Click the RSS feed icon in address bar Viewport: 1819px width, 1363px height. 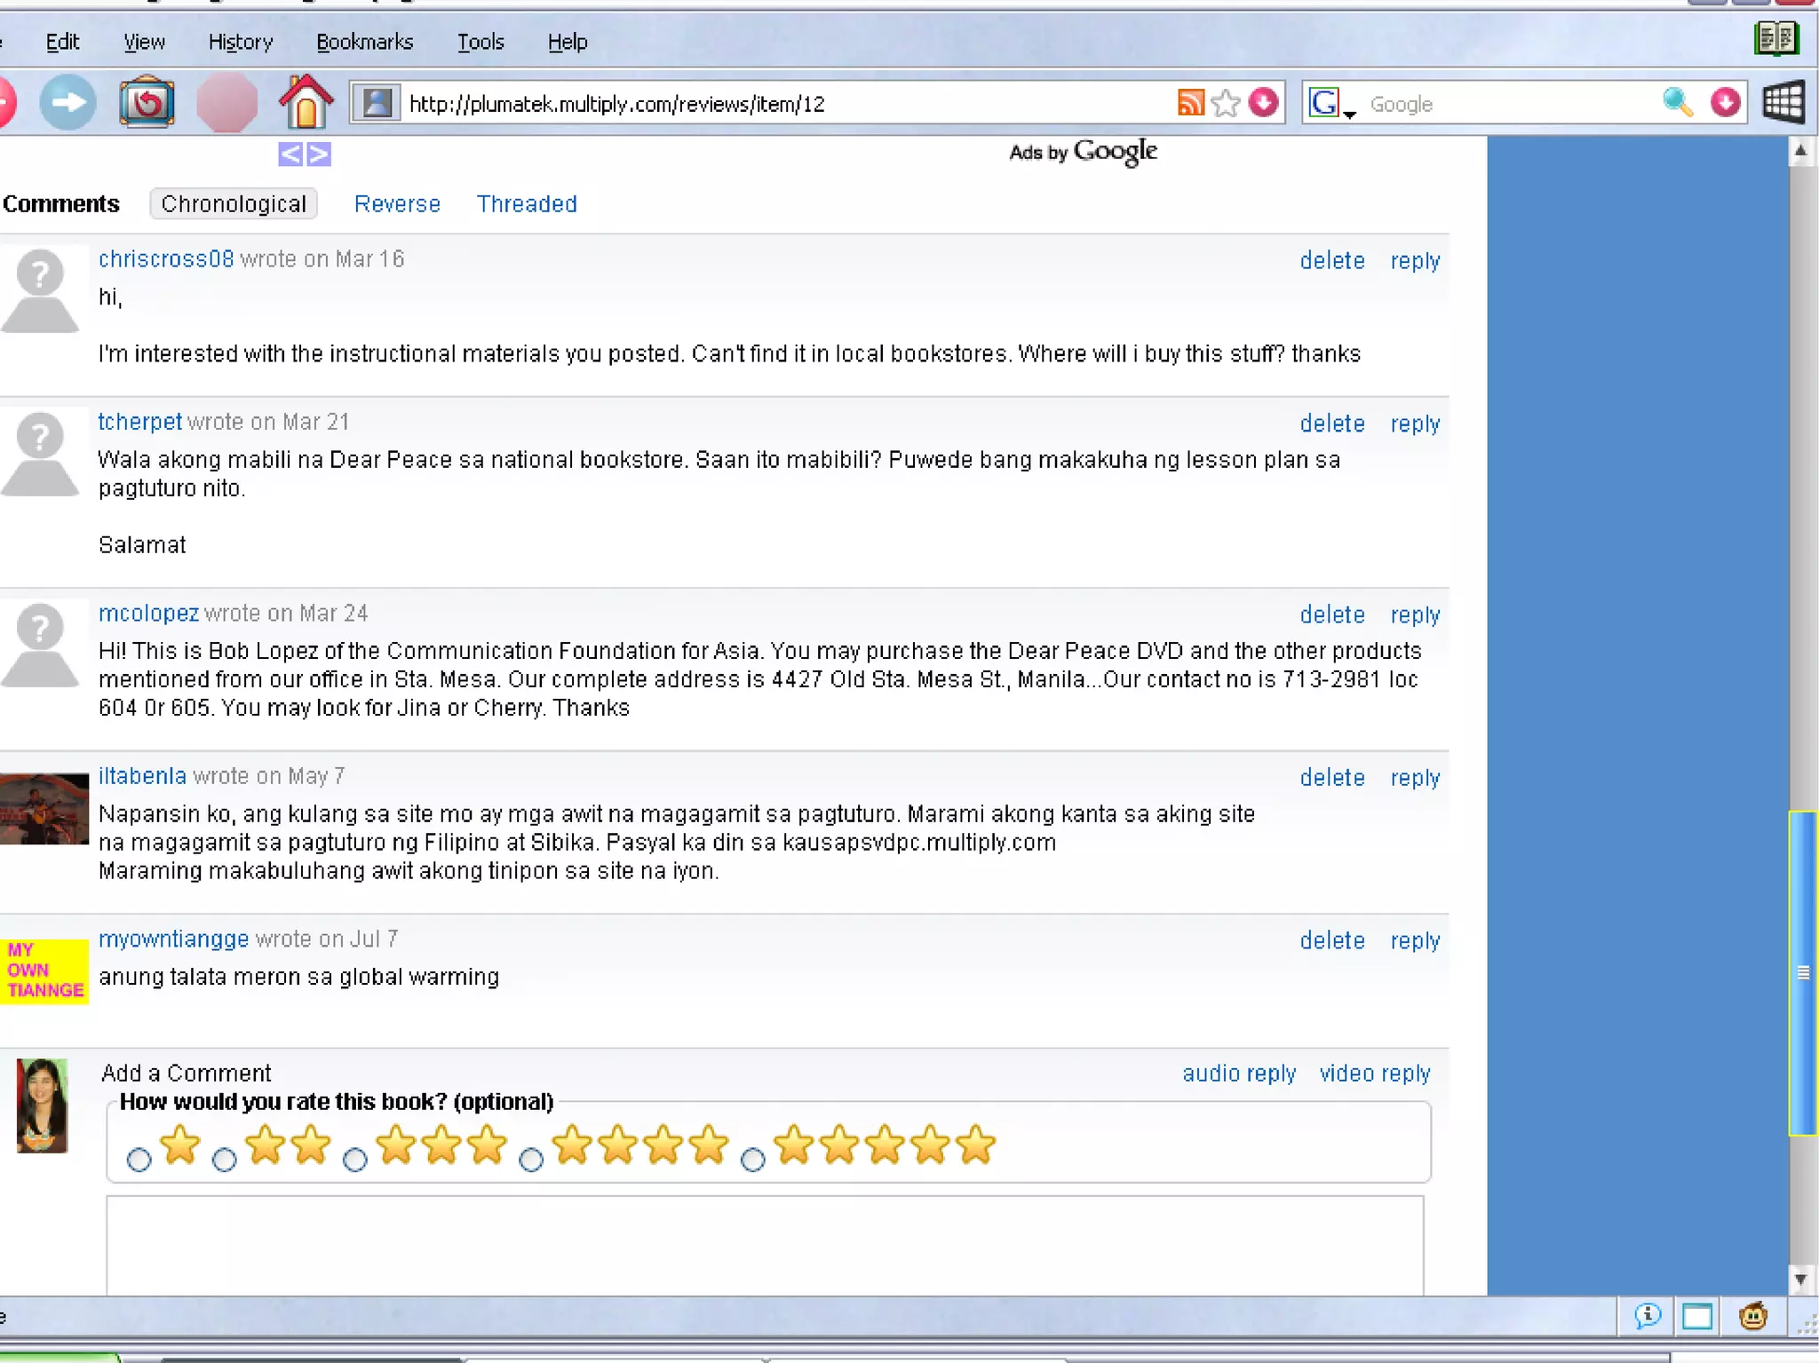(1190, 103)
